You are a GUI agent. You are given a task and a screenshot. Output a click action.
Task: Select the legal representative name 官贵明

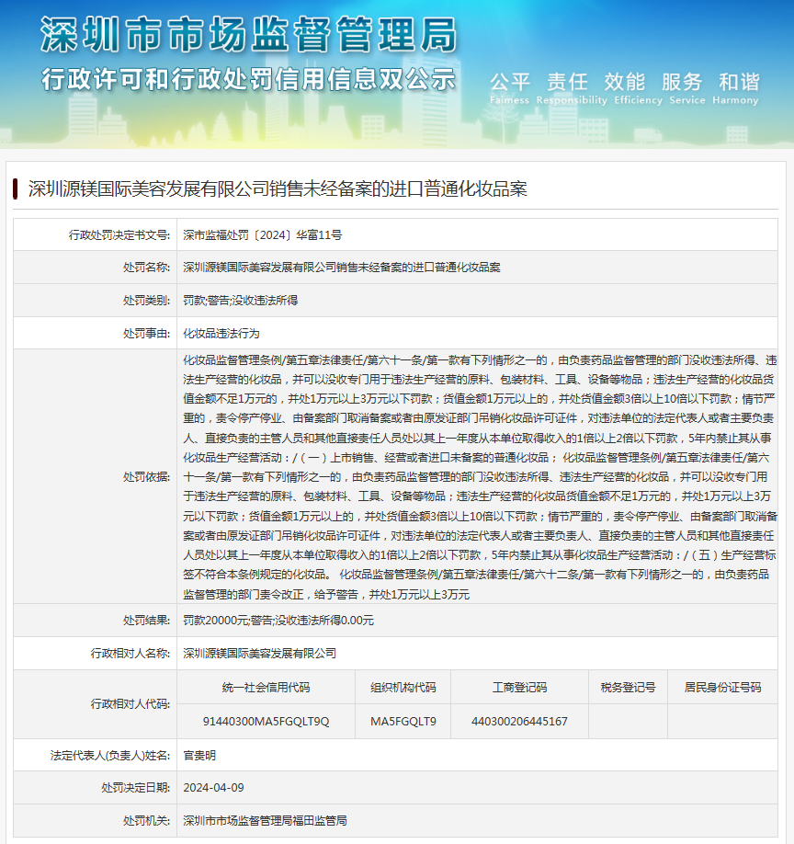[199, 755]
